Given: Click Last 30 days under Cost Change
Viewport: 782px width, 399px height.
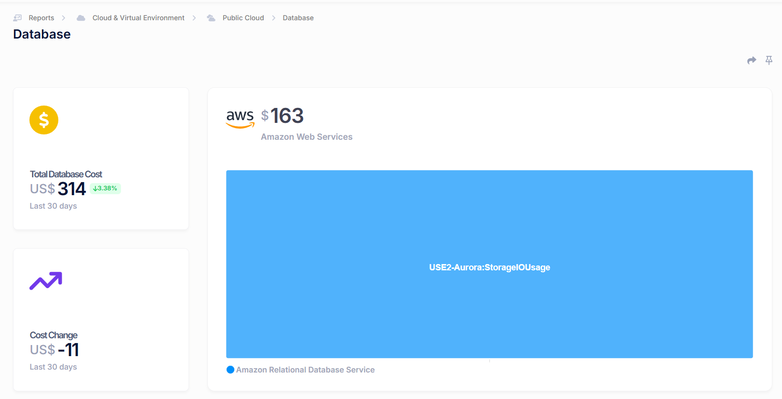Looking at the screenshot, I should point(54,367).
